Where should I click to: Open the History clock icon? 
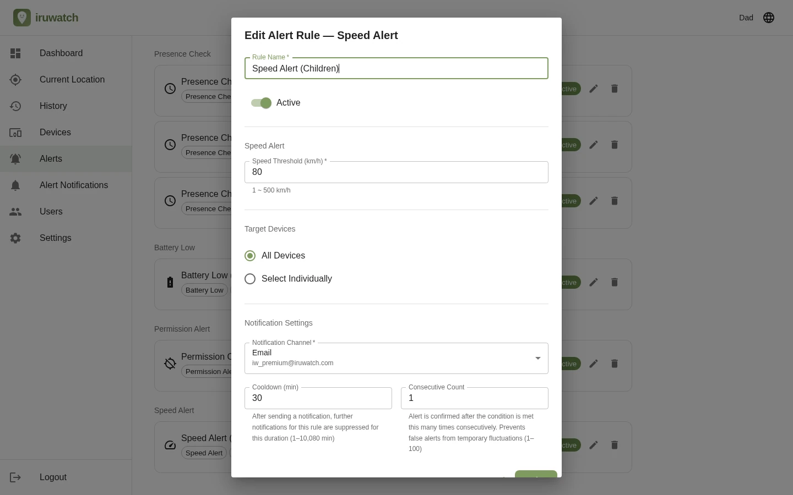[x=15, y=106]
